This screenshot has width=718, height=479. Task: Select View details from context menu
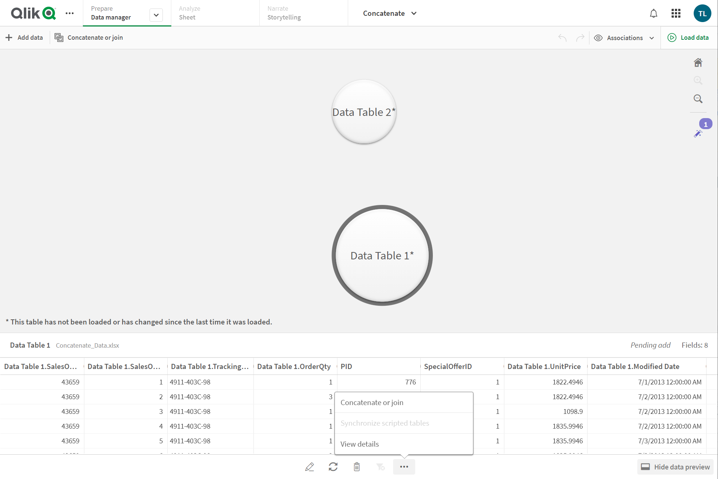click(360, 444)
